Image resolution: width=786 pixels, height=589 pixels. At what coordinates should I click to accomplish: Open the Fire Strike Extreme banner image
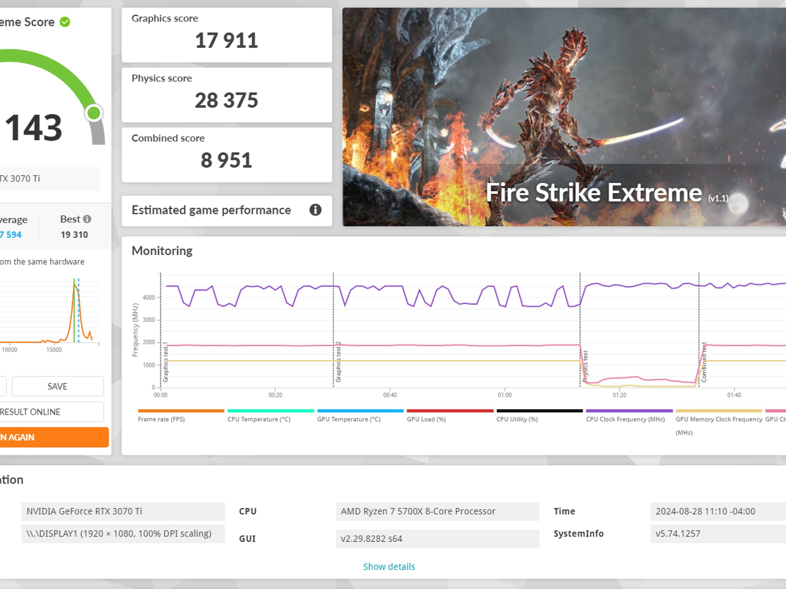(564, 117)
